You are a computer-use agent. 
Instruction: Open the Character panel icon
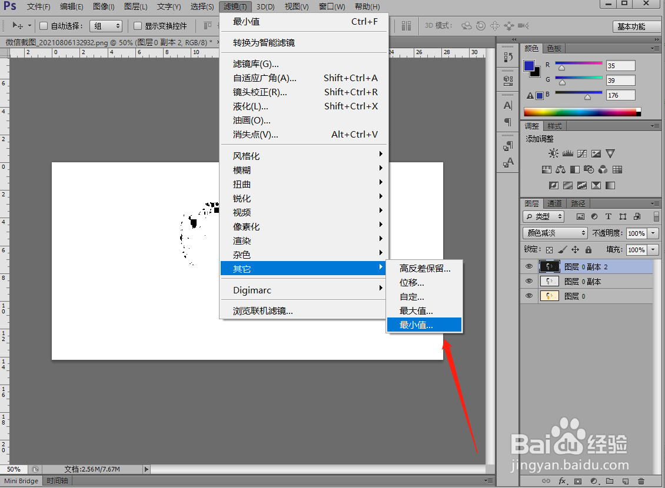click(x=508, y=105)
